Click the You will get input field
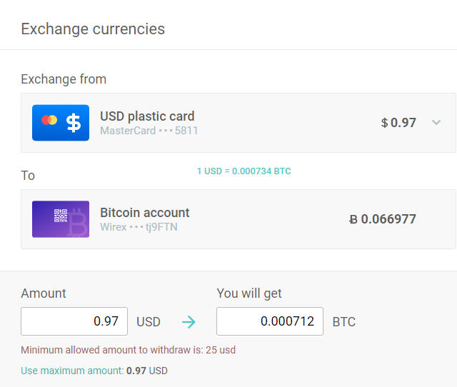457x387 pixels. [270, 321]
